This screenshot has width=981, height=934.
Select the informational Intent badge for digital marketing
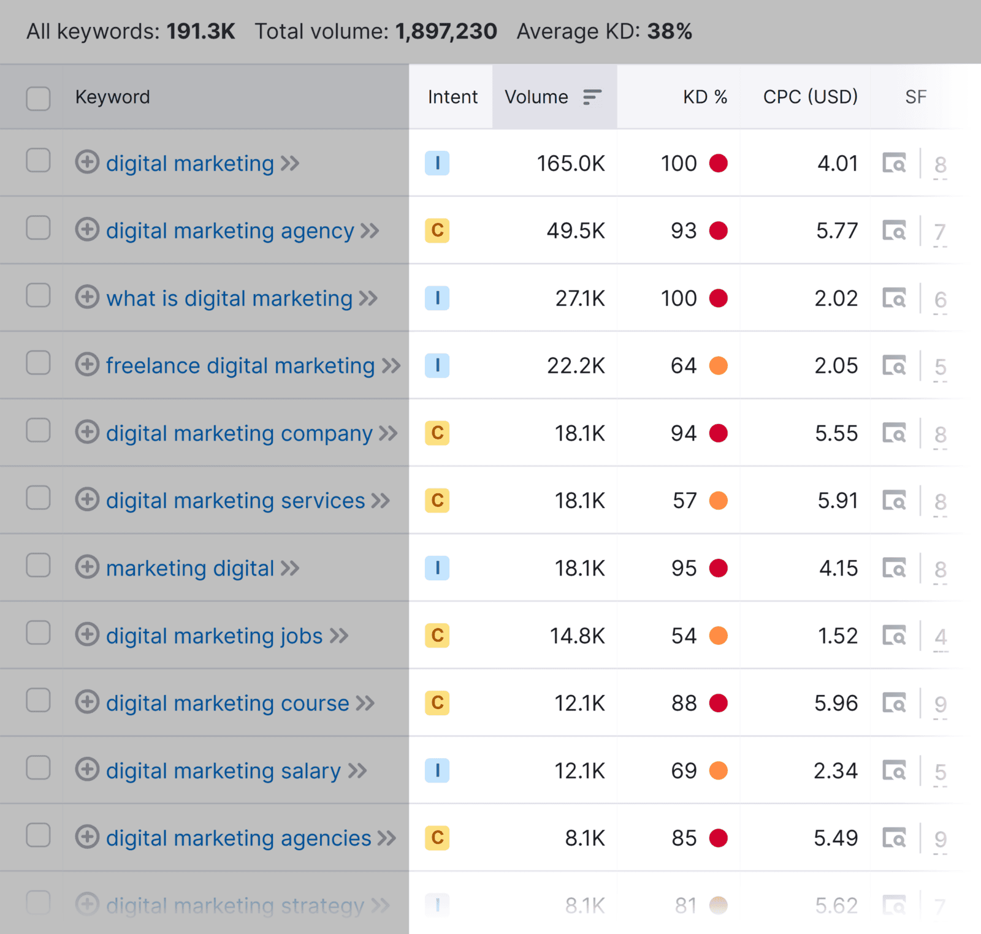[x=437, y=163]
